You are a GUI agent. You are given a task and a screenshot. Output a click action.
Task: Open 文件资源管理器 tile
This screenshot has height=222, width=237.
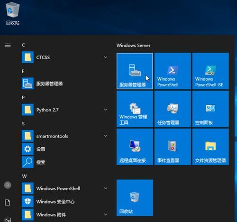(210, 147)
